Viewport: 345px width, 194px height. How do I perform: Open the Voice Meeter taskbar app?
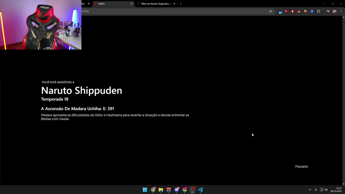coord(169,190)
